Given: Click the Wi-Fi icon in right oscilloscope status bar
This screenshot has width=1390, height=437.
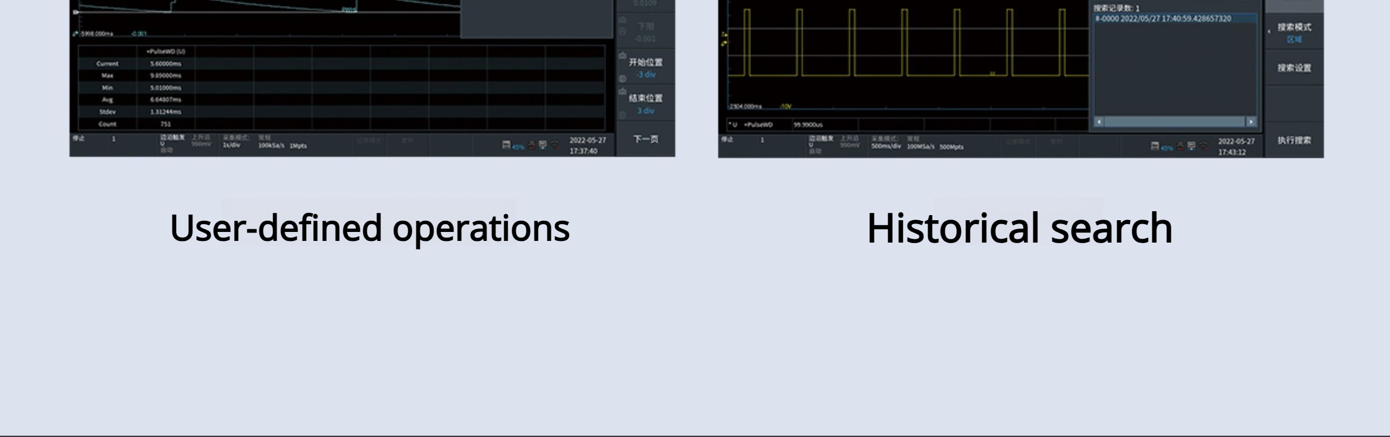Looking at the screenshot, I should tap(1203, 147).
